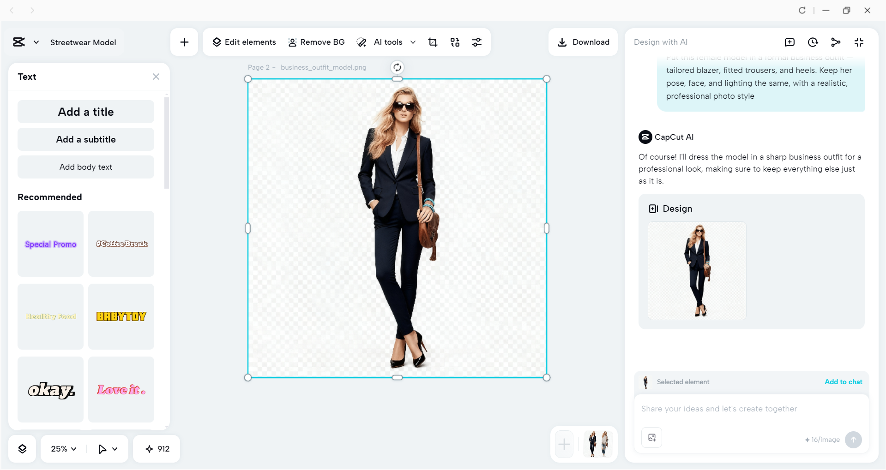Click the Share your ideas chat input field
This screenshot has height=470, width=886.
coord(739,409)
